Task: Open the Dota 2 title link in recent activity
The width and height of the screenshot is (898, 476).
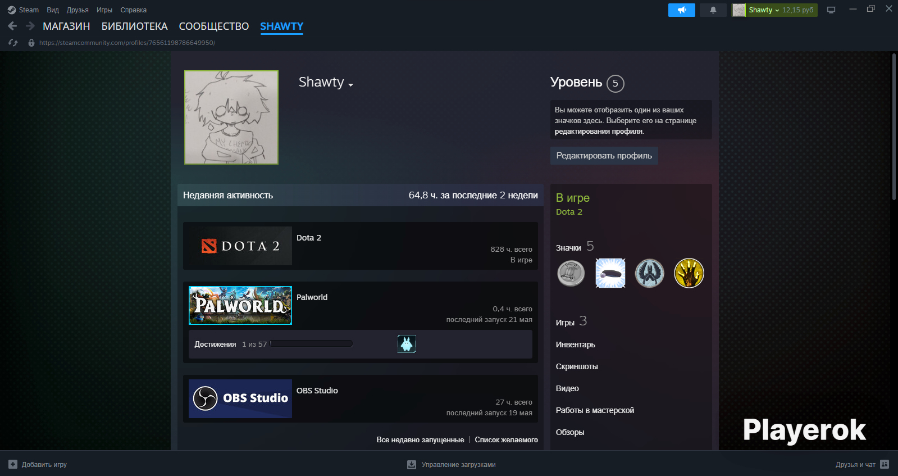Action: point(309,238)
